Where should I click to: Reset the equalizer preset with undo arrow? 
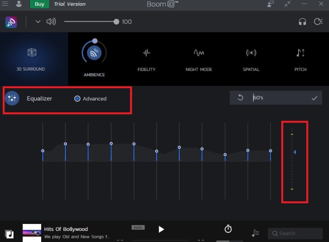[x=241, y=98]
